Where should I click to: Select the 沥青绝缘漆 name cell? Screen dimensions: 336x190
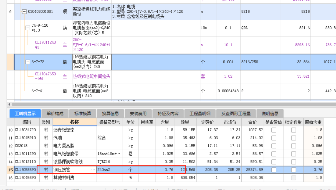click(x=74, y=130)
